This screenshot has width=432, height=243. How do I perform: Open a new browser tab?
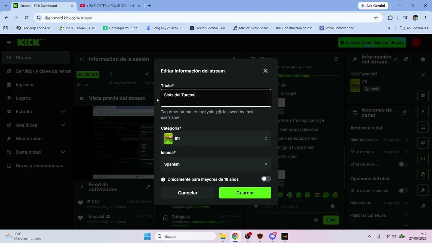pos(149,6)
